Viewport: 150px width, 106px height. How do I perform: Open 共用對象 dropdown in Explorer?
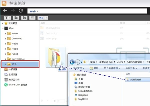click(x=131, y=68)
